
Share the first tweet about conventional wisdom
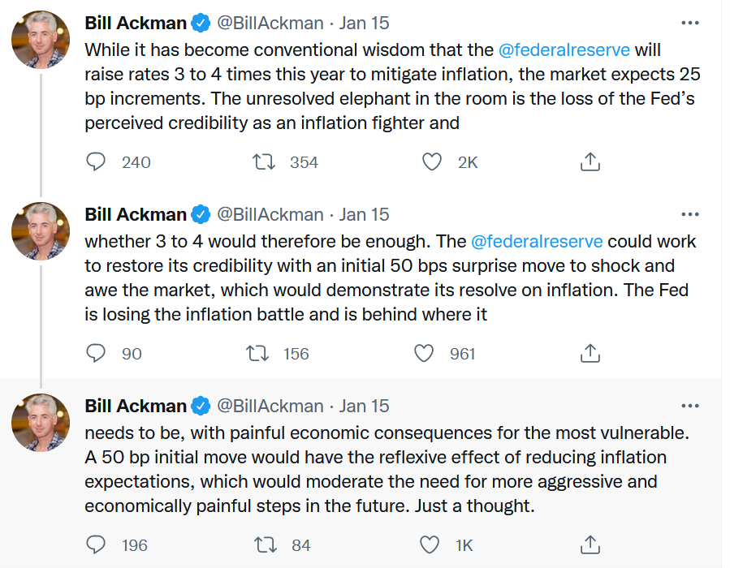(x=590, y=162)
